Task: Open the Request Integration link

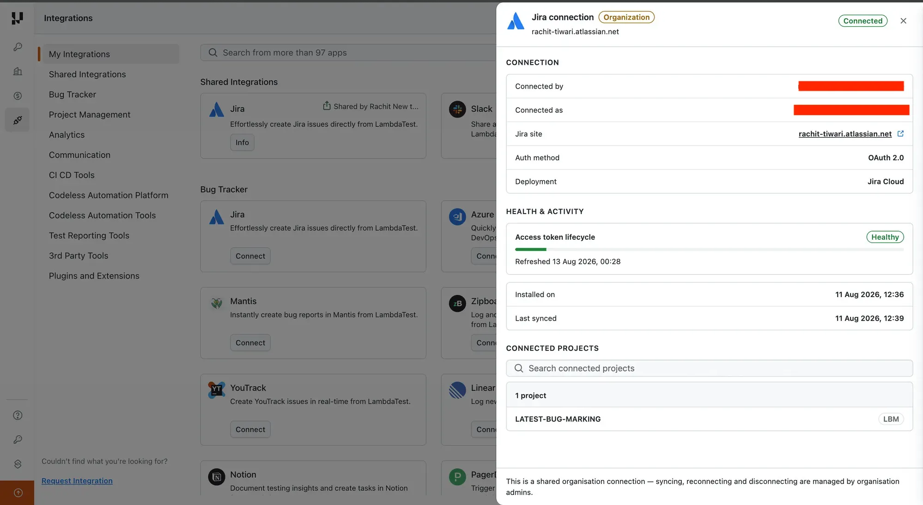Action: (77, 481)
